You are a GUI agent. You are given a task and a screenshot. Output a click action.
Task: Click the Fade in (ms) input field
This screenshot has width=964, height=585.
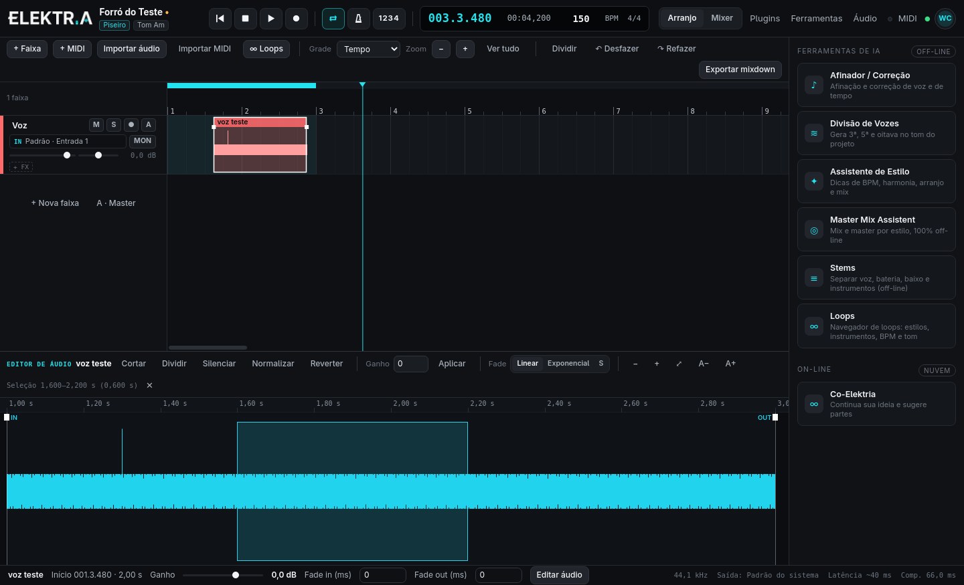(383, 575)
